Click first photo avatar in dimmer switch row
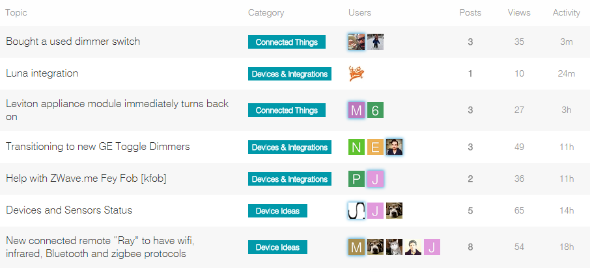 356,42
